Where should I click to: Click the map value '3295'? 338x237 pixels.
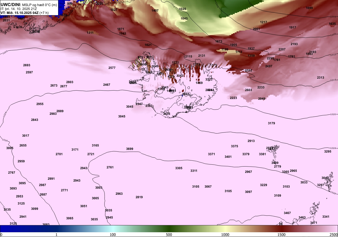point(328,151)
